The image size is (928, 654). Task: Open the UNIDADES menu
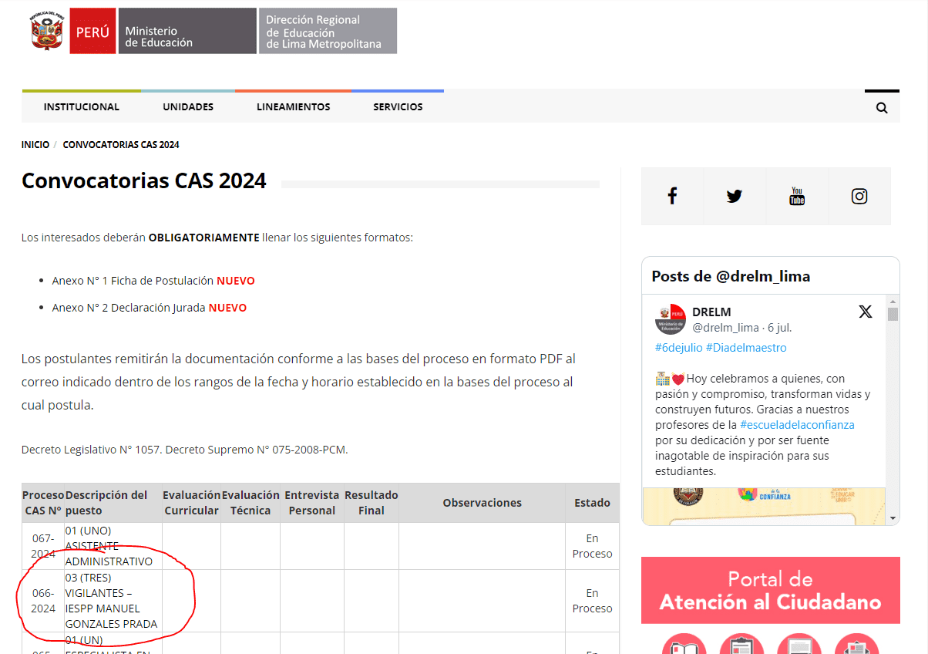pos(188,107)
